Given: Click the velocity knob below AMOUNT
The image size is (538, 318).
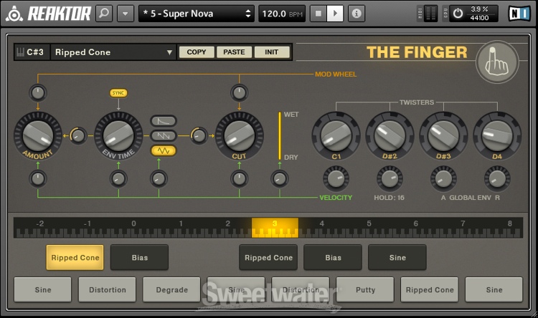Looking at the screenshot, I should 38,178.
